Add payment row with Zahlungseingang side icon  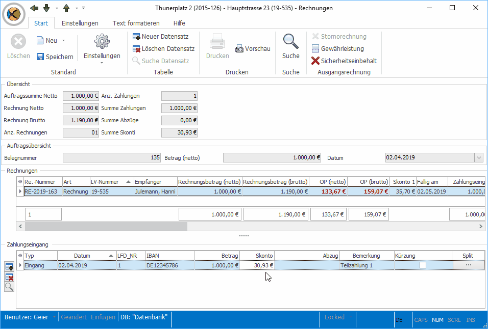point(9,267)
